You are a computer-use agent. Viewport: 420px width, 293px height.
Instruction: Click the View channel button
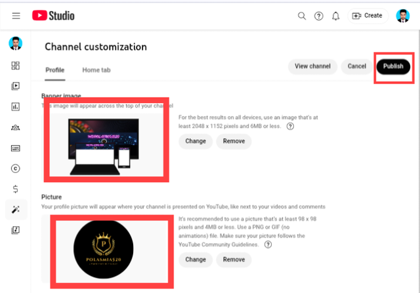pyautogui.click(x=312, y=66)
